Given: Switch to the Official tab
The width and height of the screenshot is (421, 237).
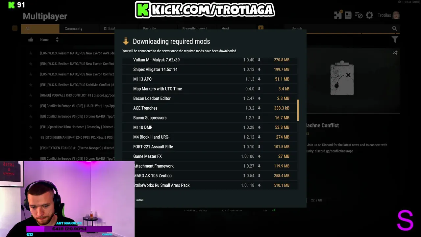Looking at the screenshot, I should pos(109,29).
